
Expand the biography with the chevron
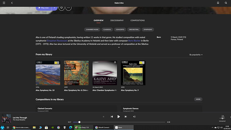point(119,47)
